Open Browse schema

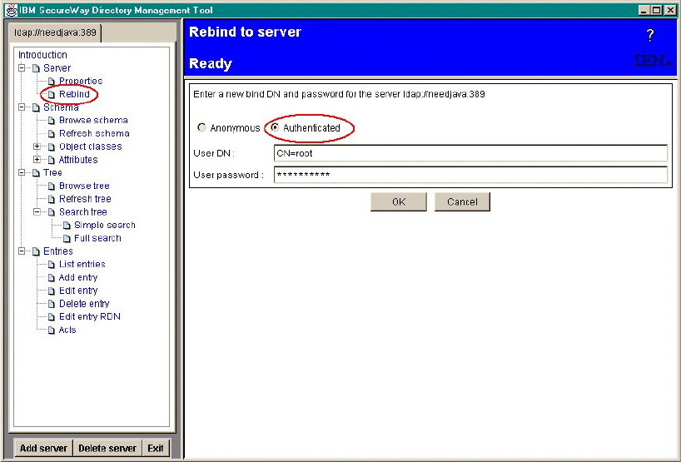[93, 120]
